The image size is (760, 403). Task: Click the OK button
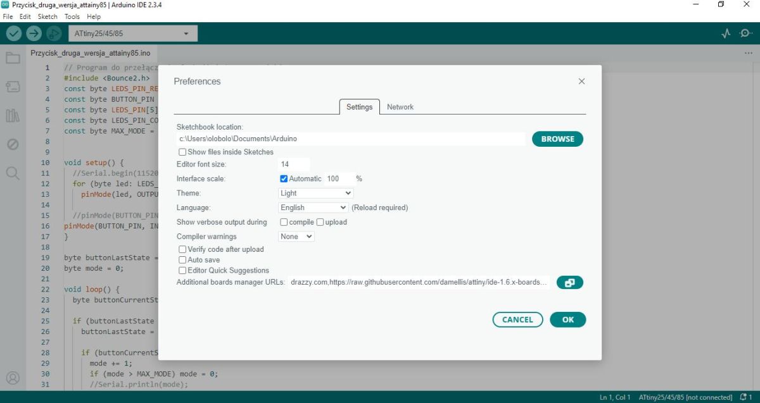click(x=568, y=319)
